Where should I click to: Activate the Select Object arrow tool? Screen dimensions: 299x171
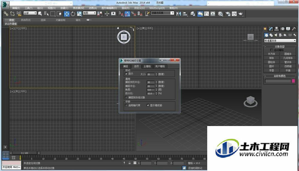tap(40, 14)
